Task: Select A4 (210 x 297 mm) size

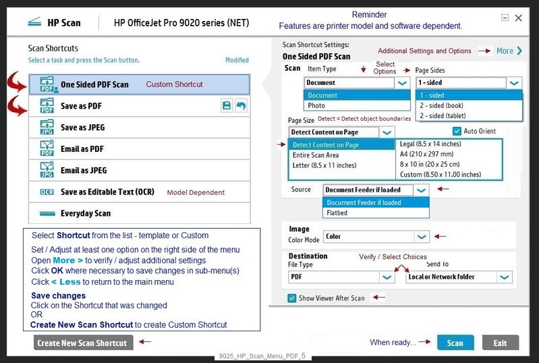Action: click(449, 154)
